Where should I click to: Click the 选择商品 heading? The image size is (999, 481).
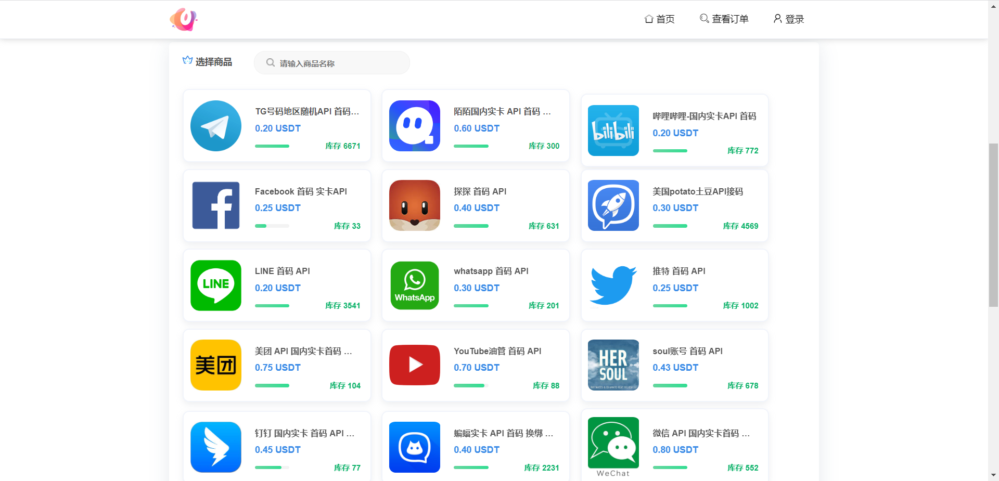click(x=214, y=62)
